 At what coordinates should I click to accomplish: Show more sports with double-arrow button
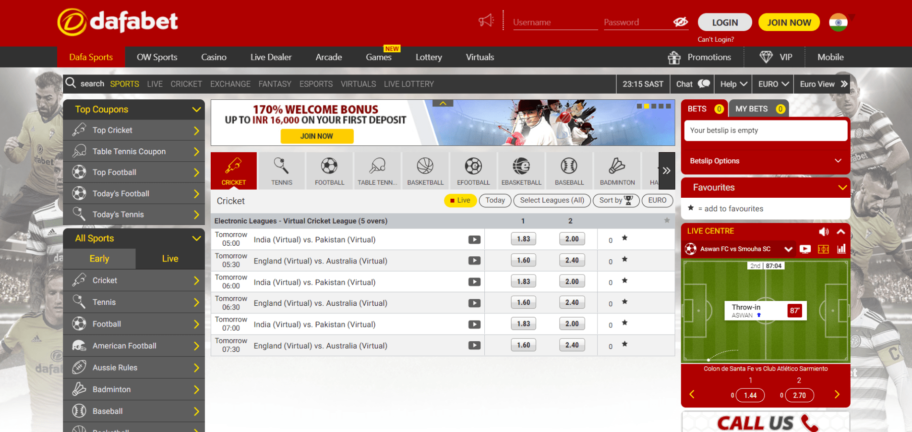point(667,170)
